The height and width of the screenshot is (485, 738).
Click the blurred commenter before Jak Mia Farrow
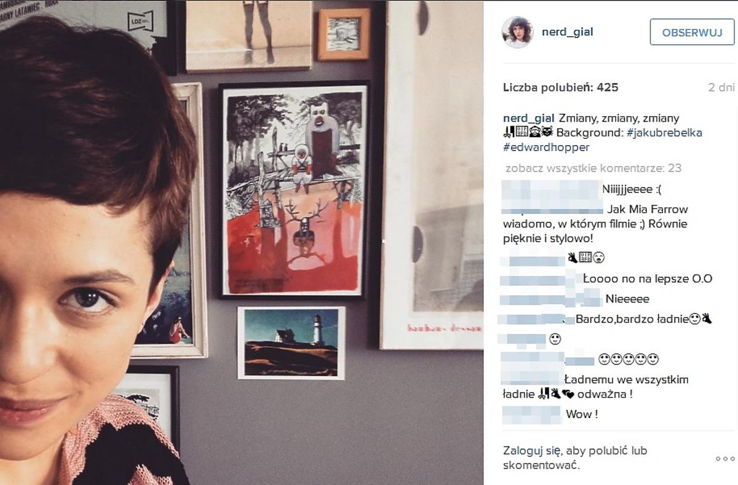[552, 206]
